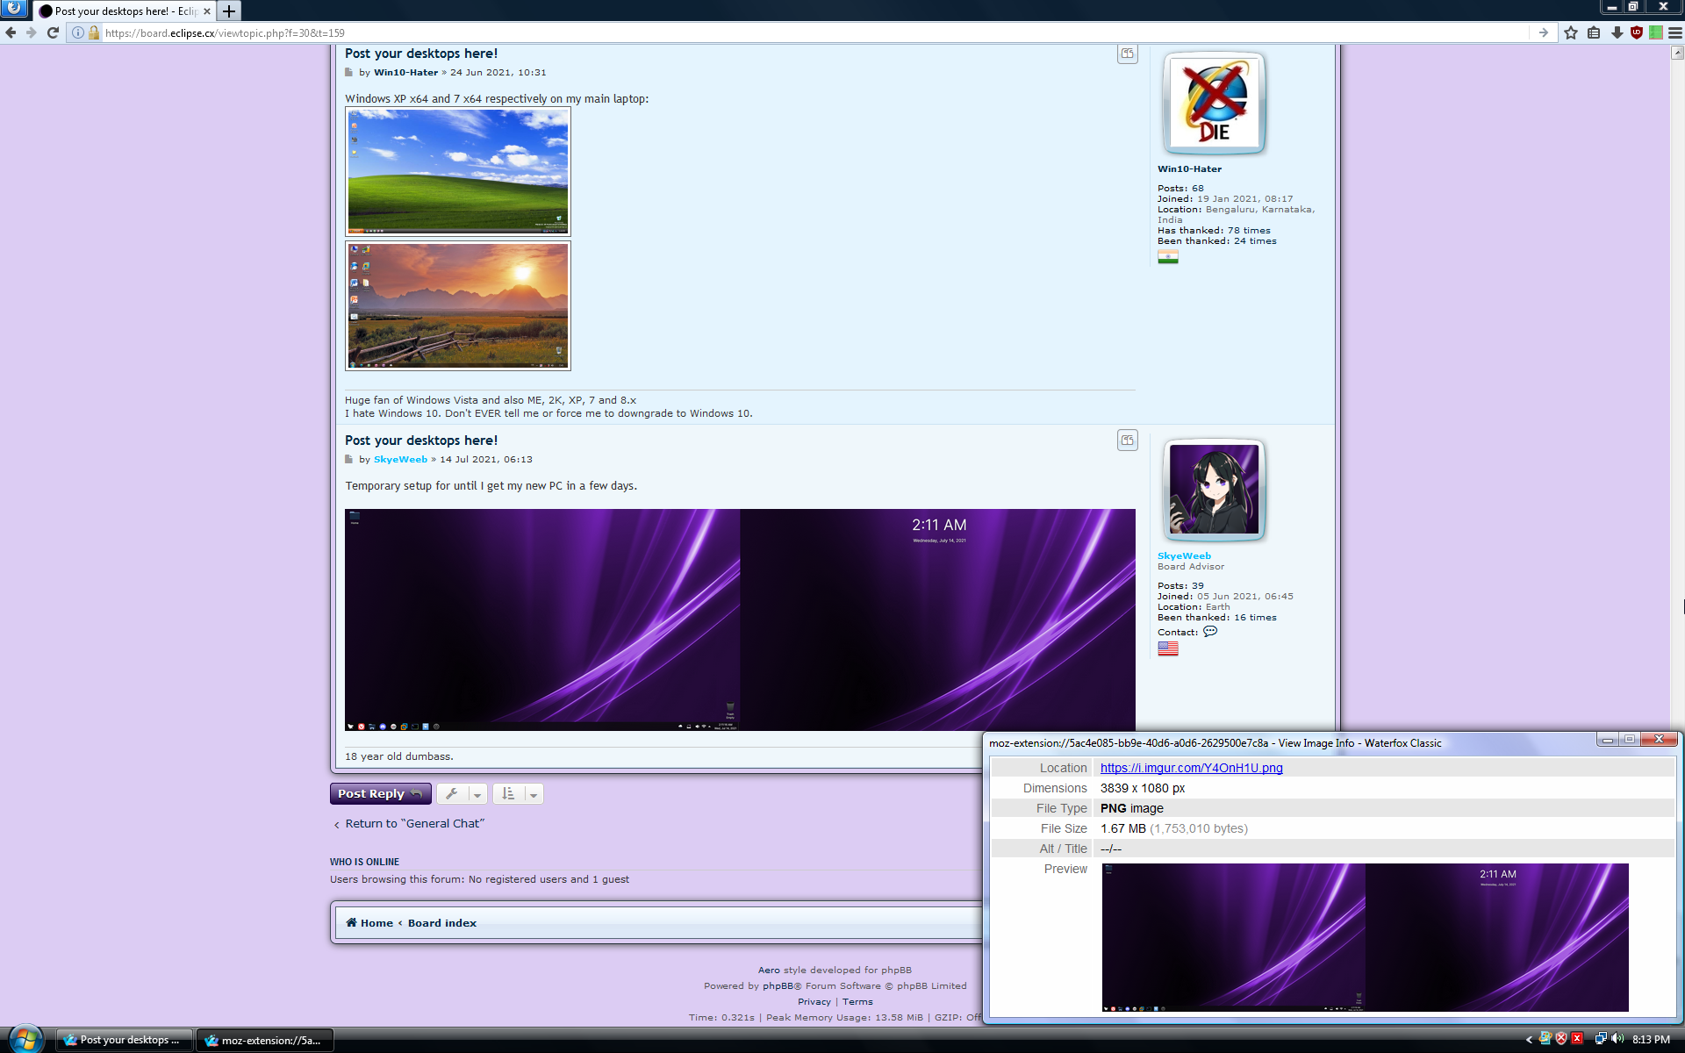Open the downloads arrow icon
1685x1053 pixels.
1617,32
